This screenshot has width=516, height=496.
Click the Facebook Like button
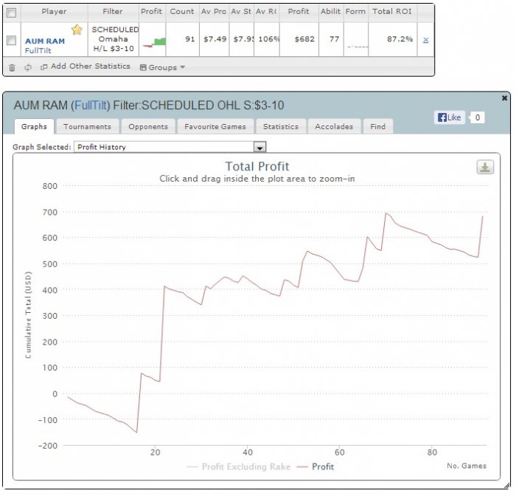[x=449, y=117]
